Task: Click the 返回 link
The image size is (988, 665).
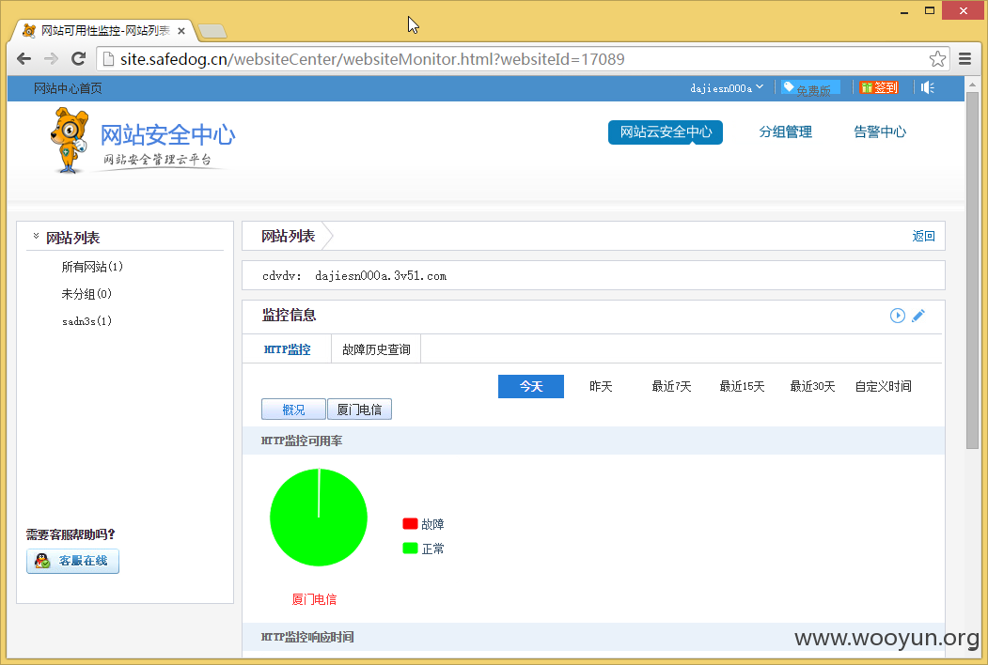Action: pos(923,236)
